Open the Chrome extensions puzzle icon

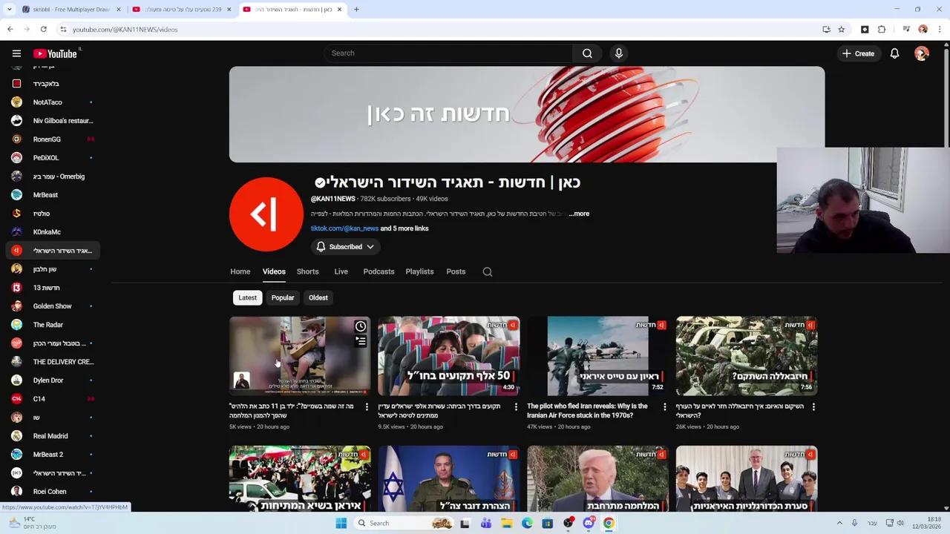882,30
